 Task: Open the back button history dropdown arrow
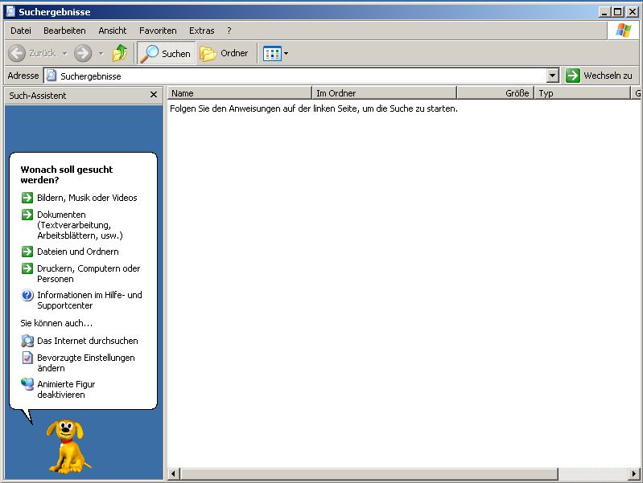63,53
